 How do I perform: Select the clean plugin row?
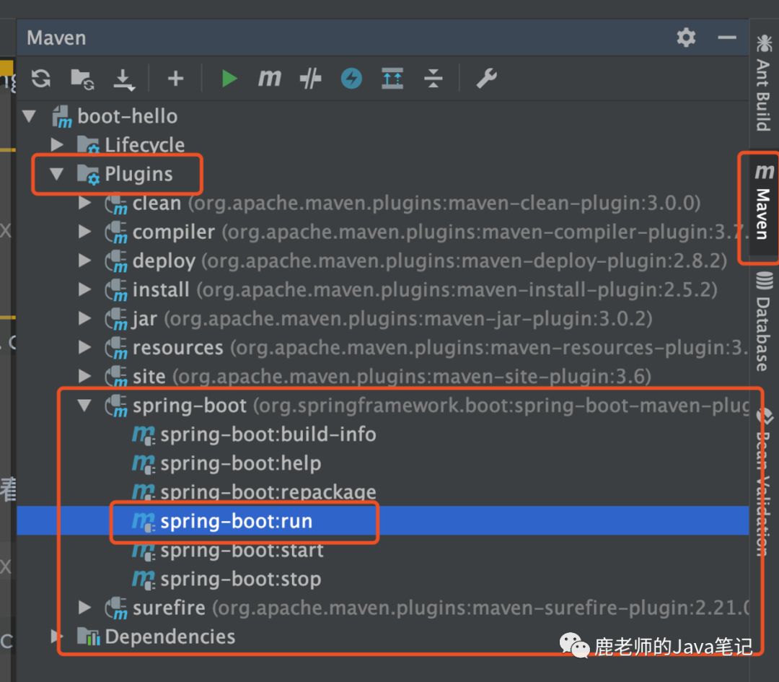pyautogui.click(x=382, y=203)
